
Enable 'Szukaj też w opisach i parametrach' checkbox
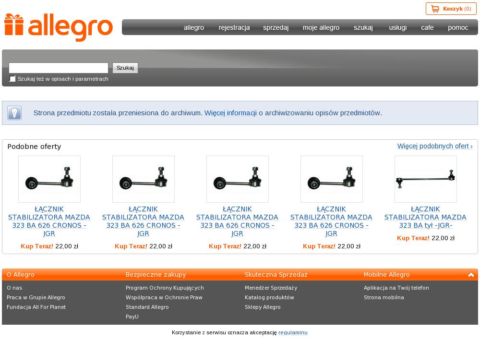click(x=12, y=79)
